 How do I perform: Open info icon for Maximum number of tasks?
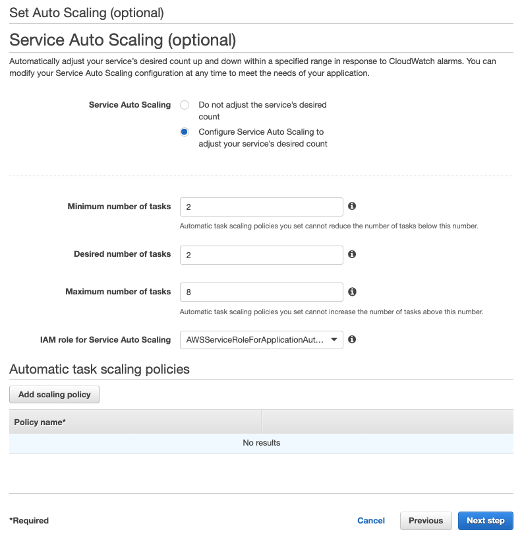pos(352,292)
